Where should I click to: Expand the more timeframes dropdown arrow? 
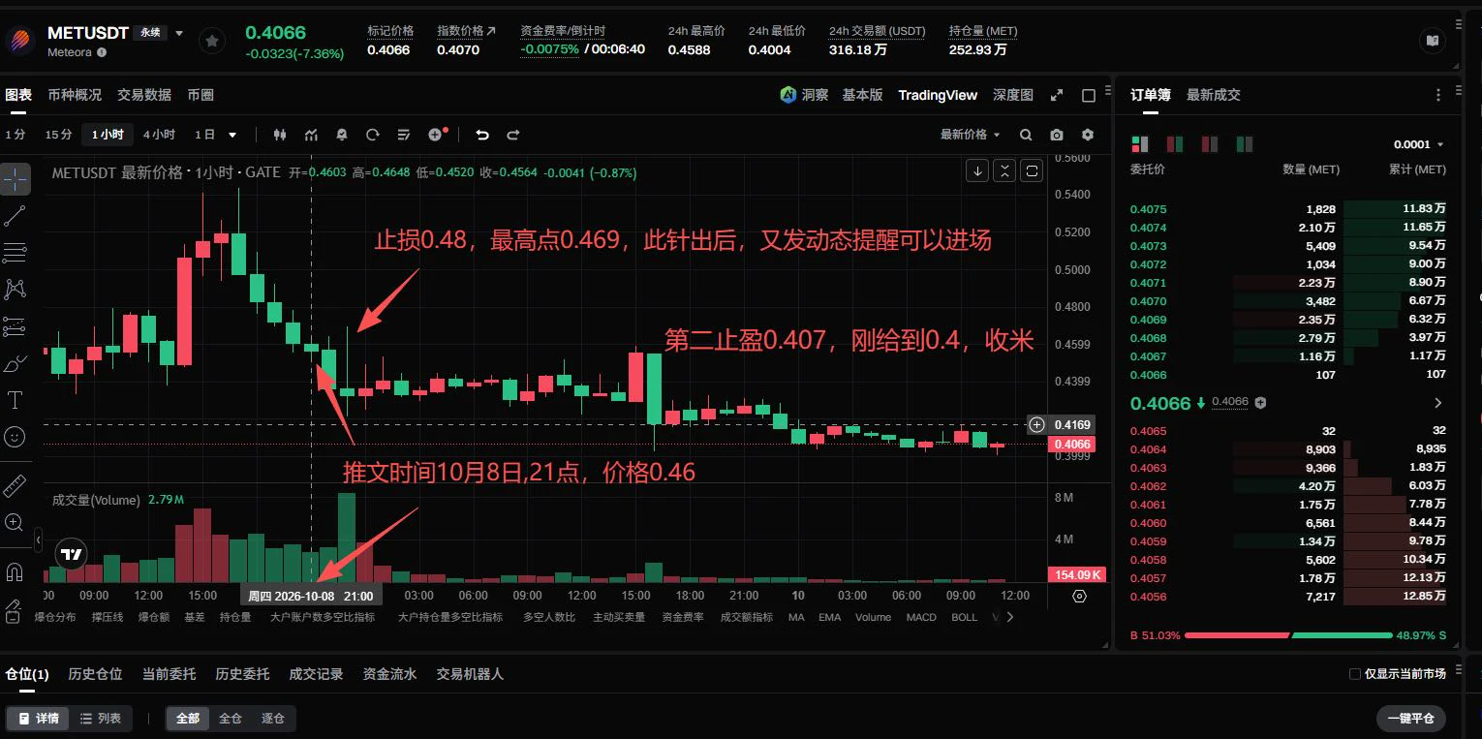[x=232, y=135]
